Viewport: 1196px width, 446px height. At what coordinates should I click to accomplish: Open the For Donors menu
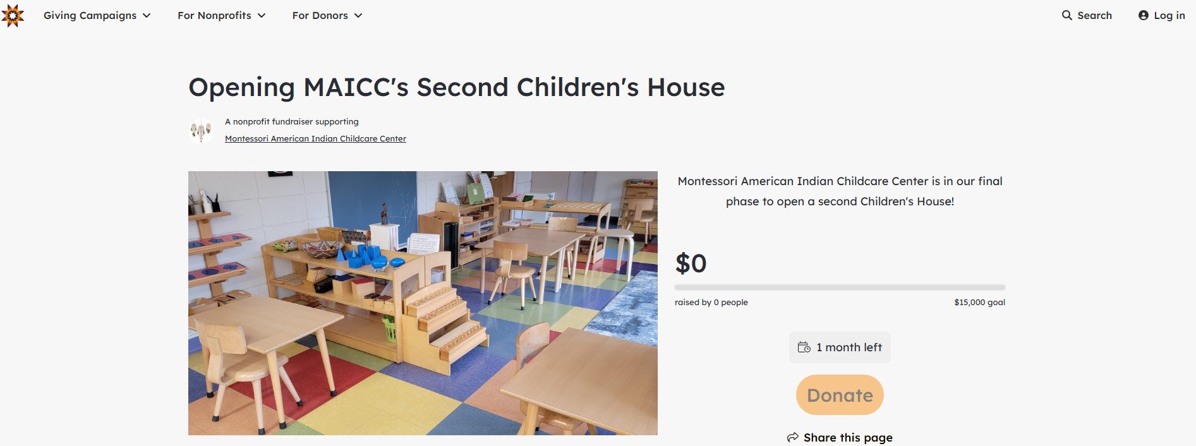(327, 15)
